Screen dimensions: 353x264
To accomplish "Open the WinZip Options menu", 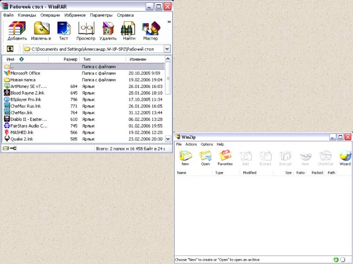I will pyautogui.click(x=207, y=144).
